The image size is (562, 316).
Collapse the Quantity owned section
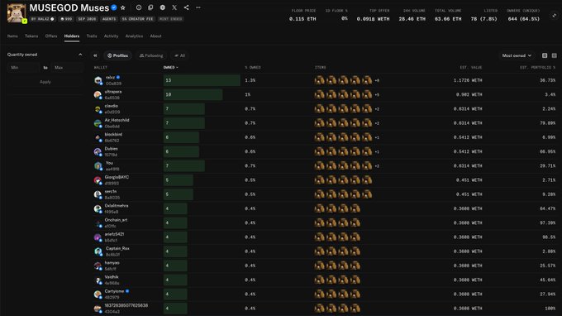coord(80,55)
